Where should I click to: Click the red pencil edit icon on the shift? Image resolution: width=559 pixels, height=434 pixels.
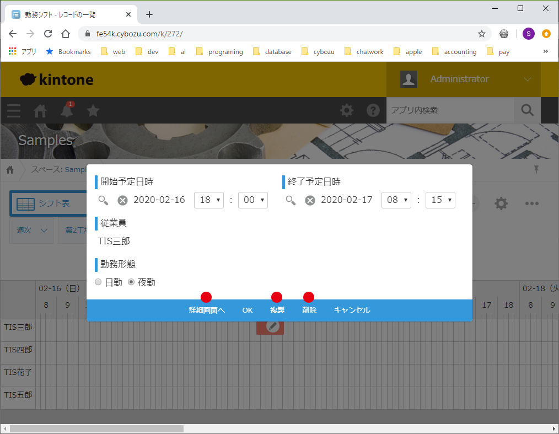coord(271,327)
